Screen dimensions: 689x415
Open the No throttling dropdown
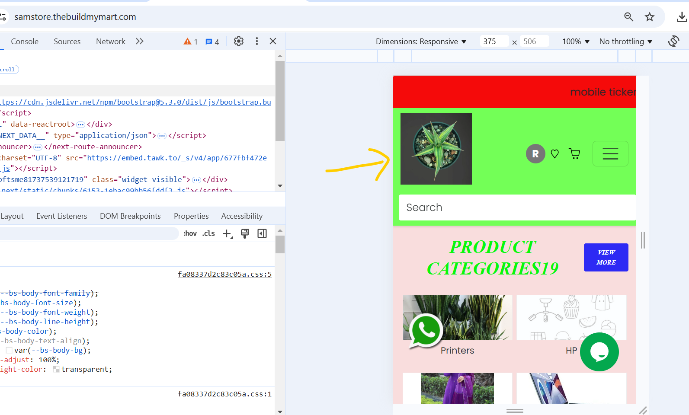625,41
